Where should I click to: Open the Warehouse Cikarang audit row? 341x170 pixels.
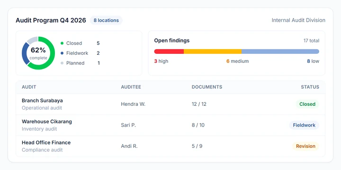tap(170, 125)
